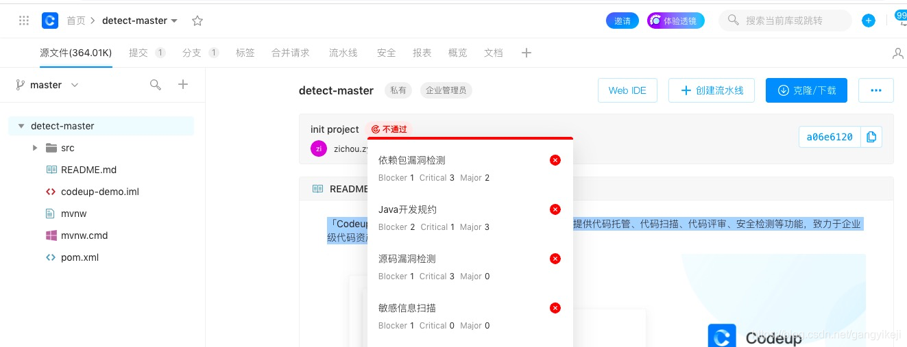The image size is (907, 347).
Task: Focus the 搜索当前库或跳转 search field
Action: pos(785,21)
